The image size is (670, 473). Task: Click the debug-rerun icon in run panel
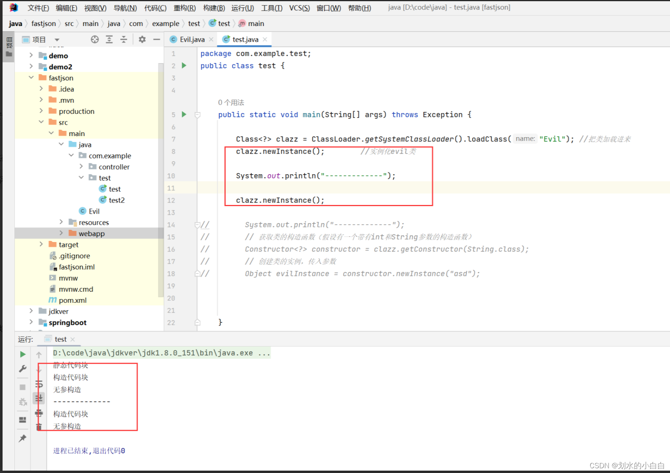pos(23,402)
